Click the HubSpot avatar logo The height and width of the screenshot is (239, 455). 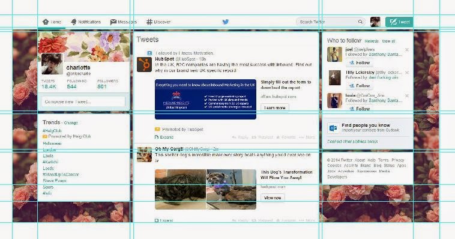pyautogui.click(x=144, y=64)
